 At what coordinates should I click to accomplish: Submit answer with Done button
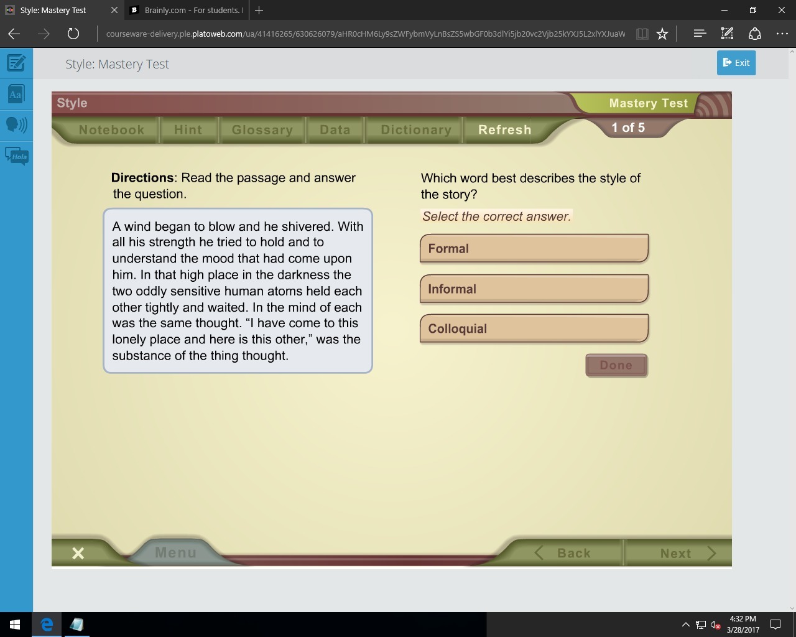click(x=616, y=365)
